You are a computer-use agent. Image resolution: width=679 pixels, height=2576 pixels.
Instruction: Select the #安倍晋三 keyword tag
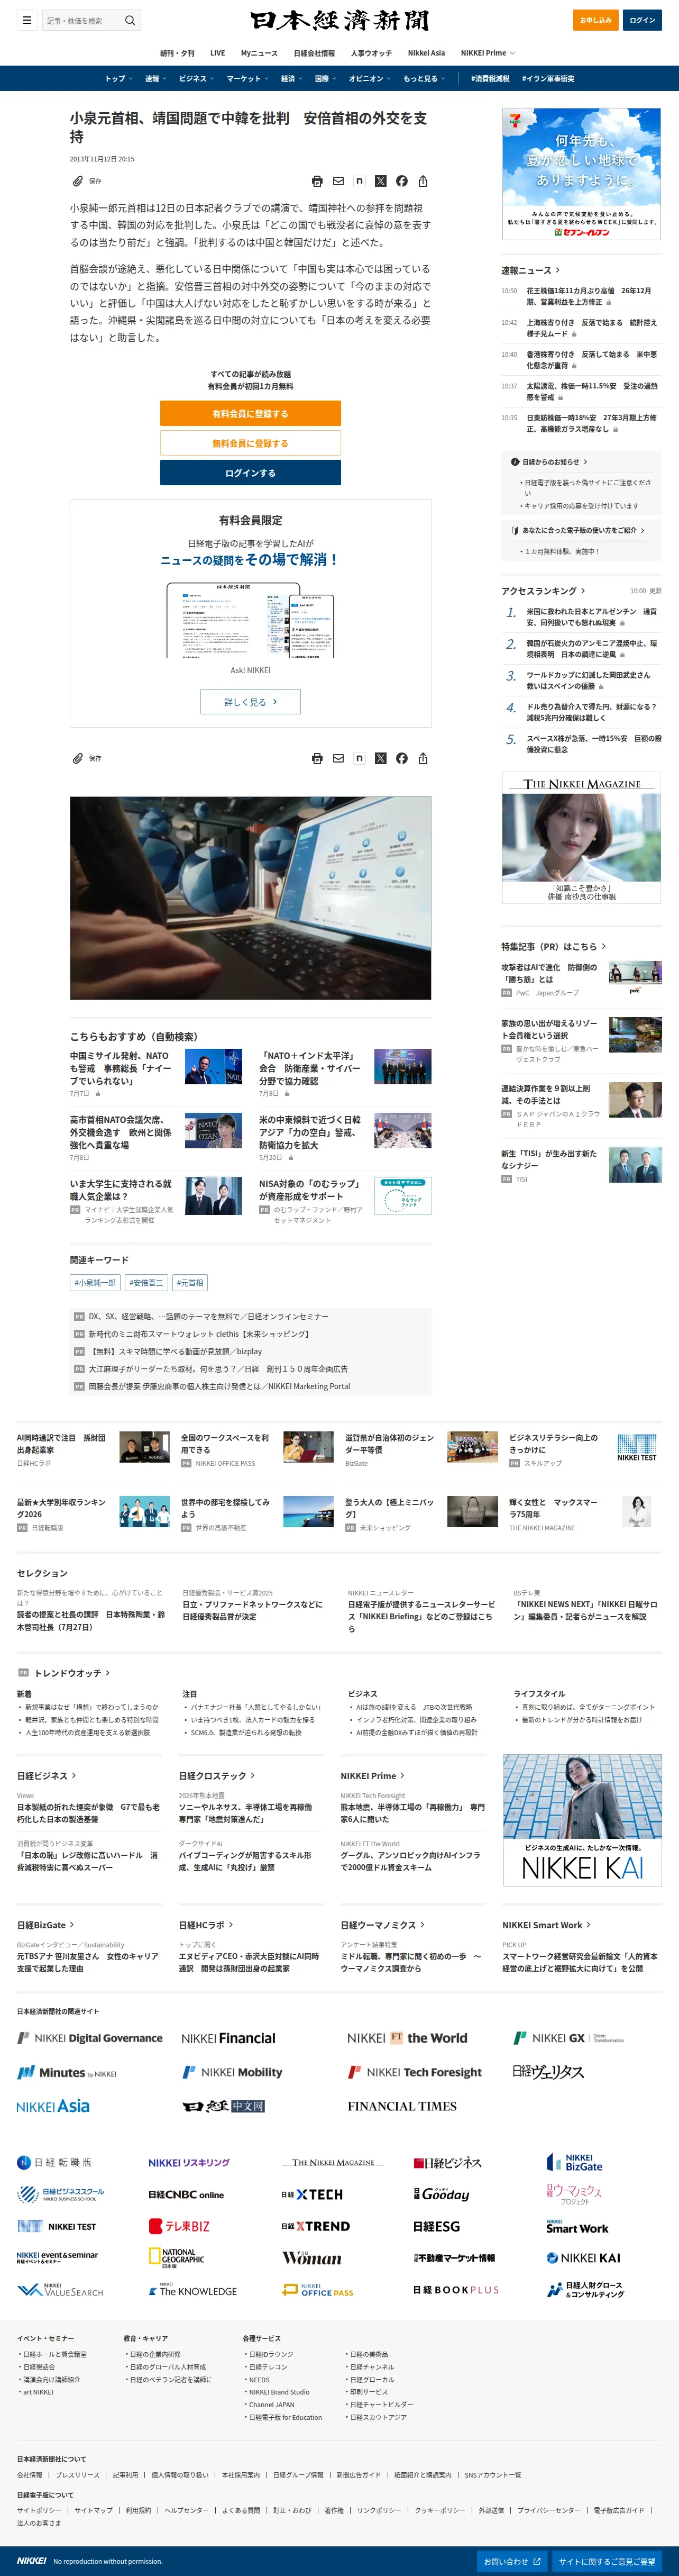pos(146,1282)
